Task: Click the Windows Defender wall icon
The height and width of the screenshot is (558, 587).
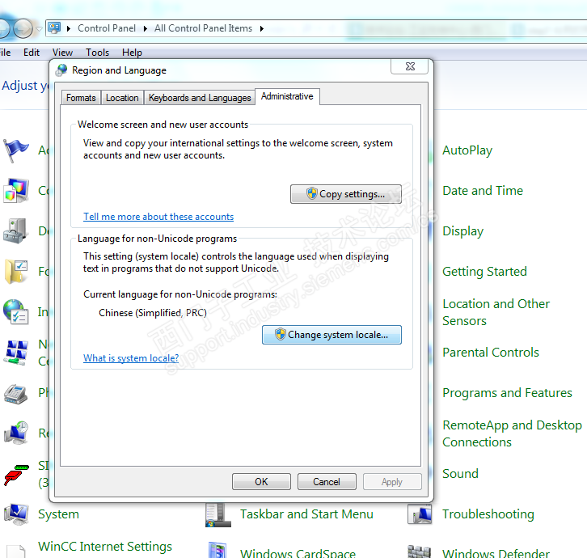Action: (x=420, y=552)
